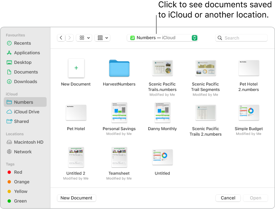Open Macintosh HD under Locations

pos(28,142)
